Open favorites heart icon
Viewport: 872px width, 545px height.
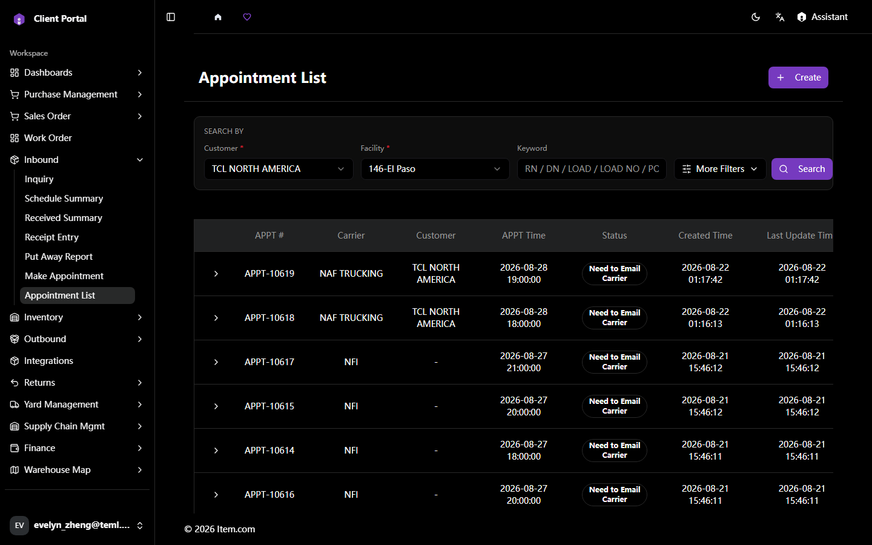[x=247, y=17]
